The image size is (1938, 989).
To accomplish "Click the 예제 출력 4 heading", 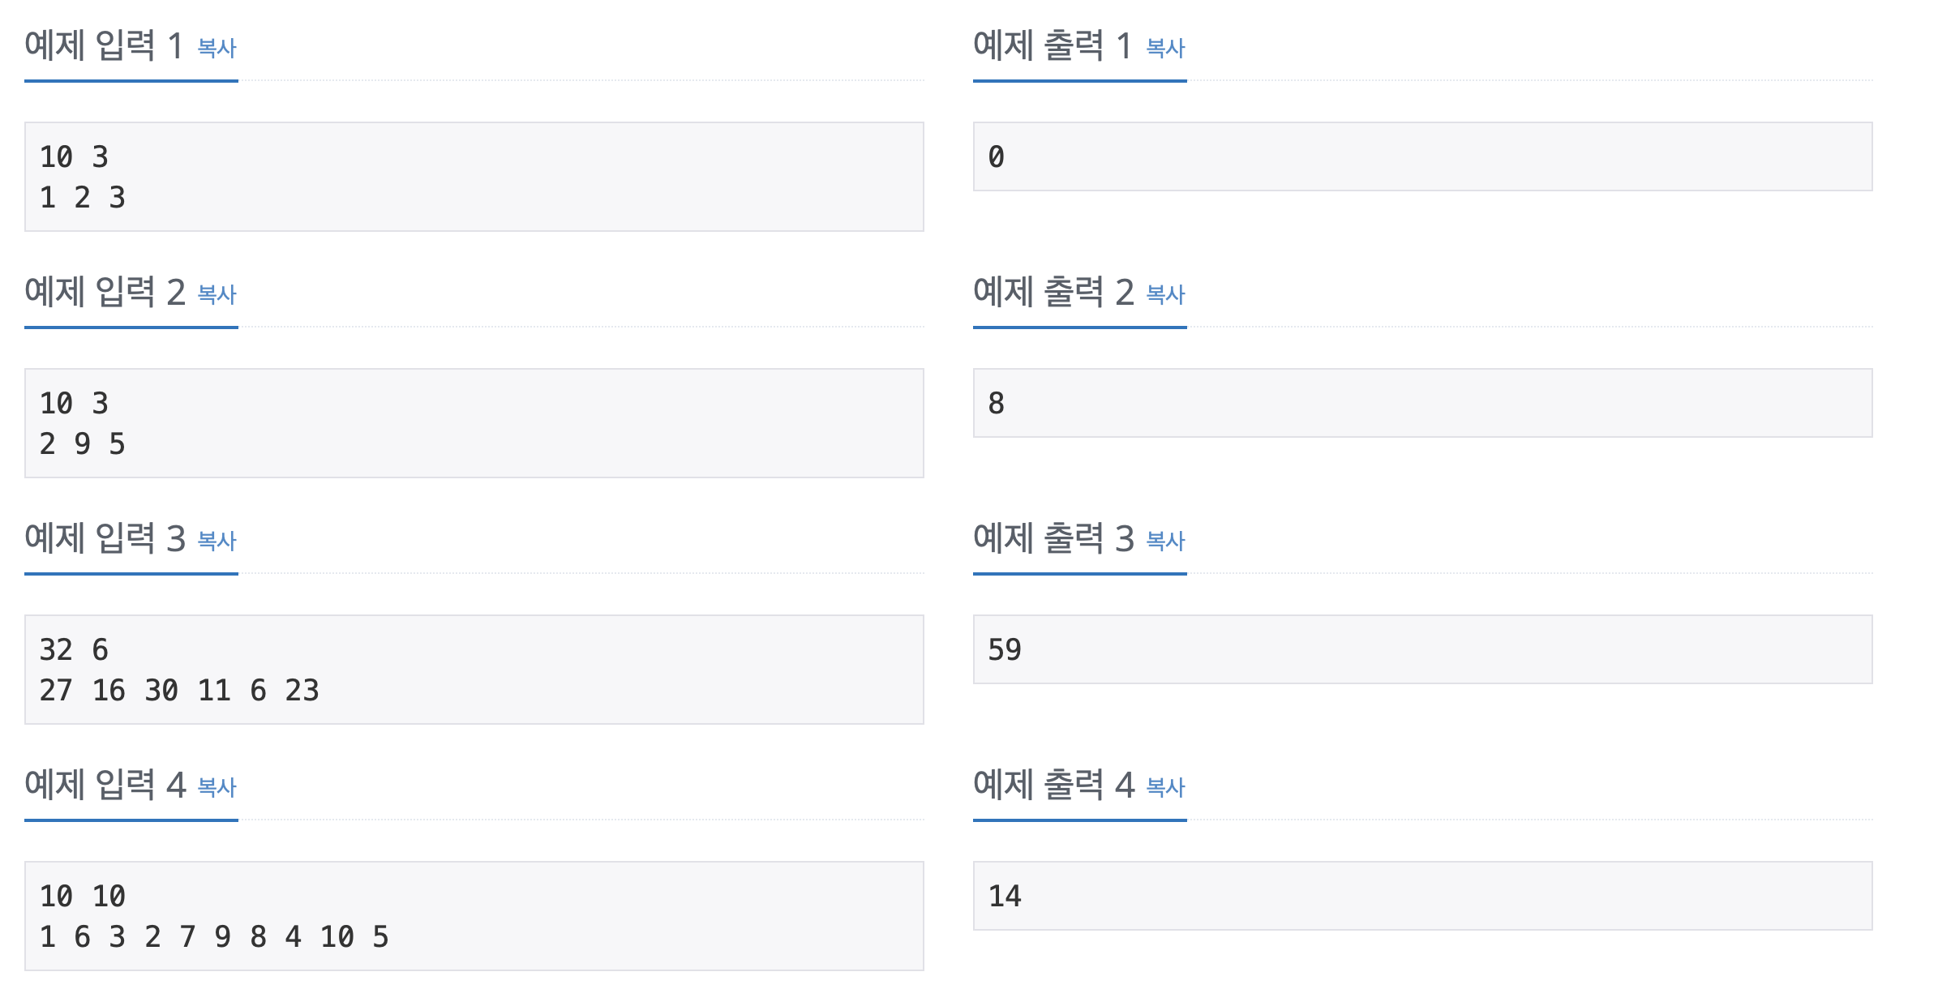I will [1053, 785].
